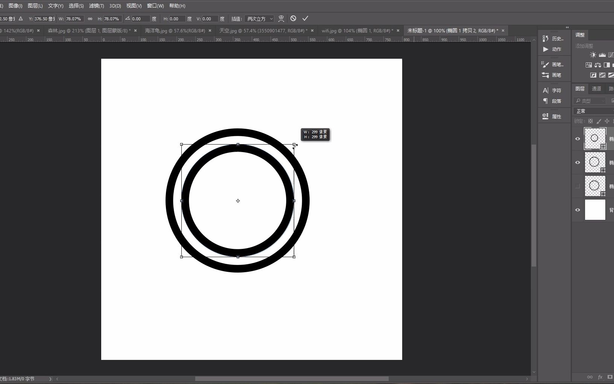Viewport: 614px width, 384px height.
Task: Open the Layer (图层) menu
Action: 35,6
